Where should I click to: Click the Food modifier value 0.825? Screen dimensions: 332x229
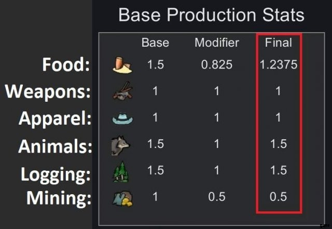click(216, 65)
